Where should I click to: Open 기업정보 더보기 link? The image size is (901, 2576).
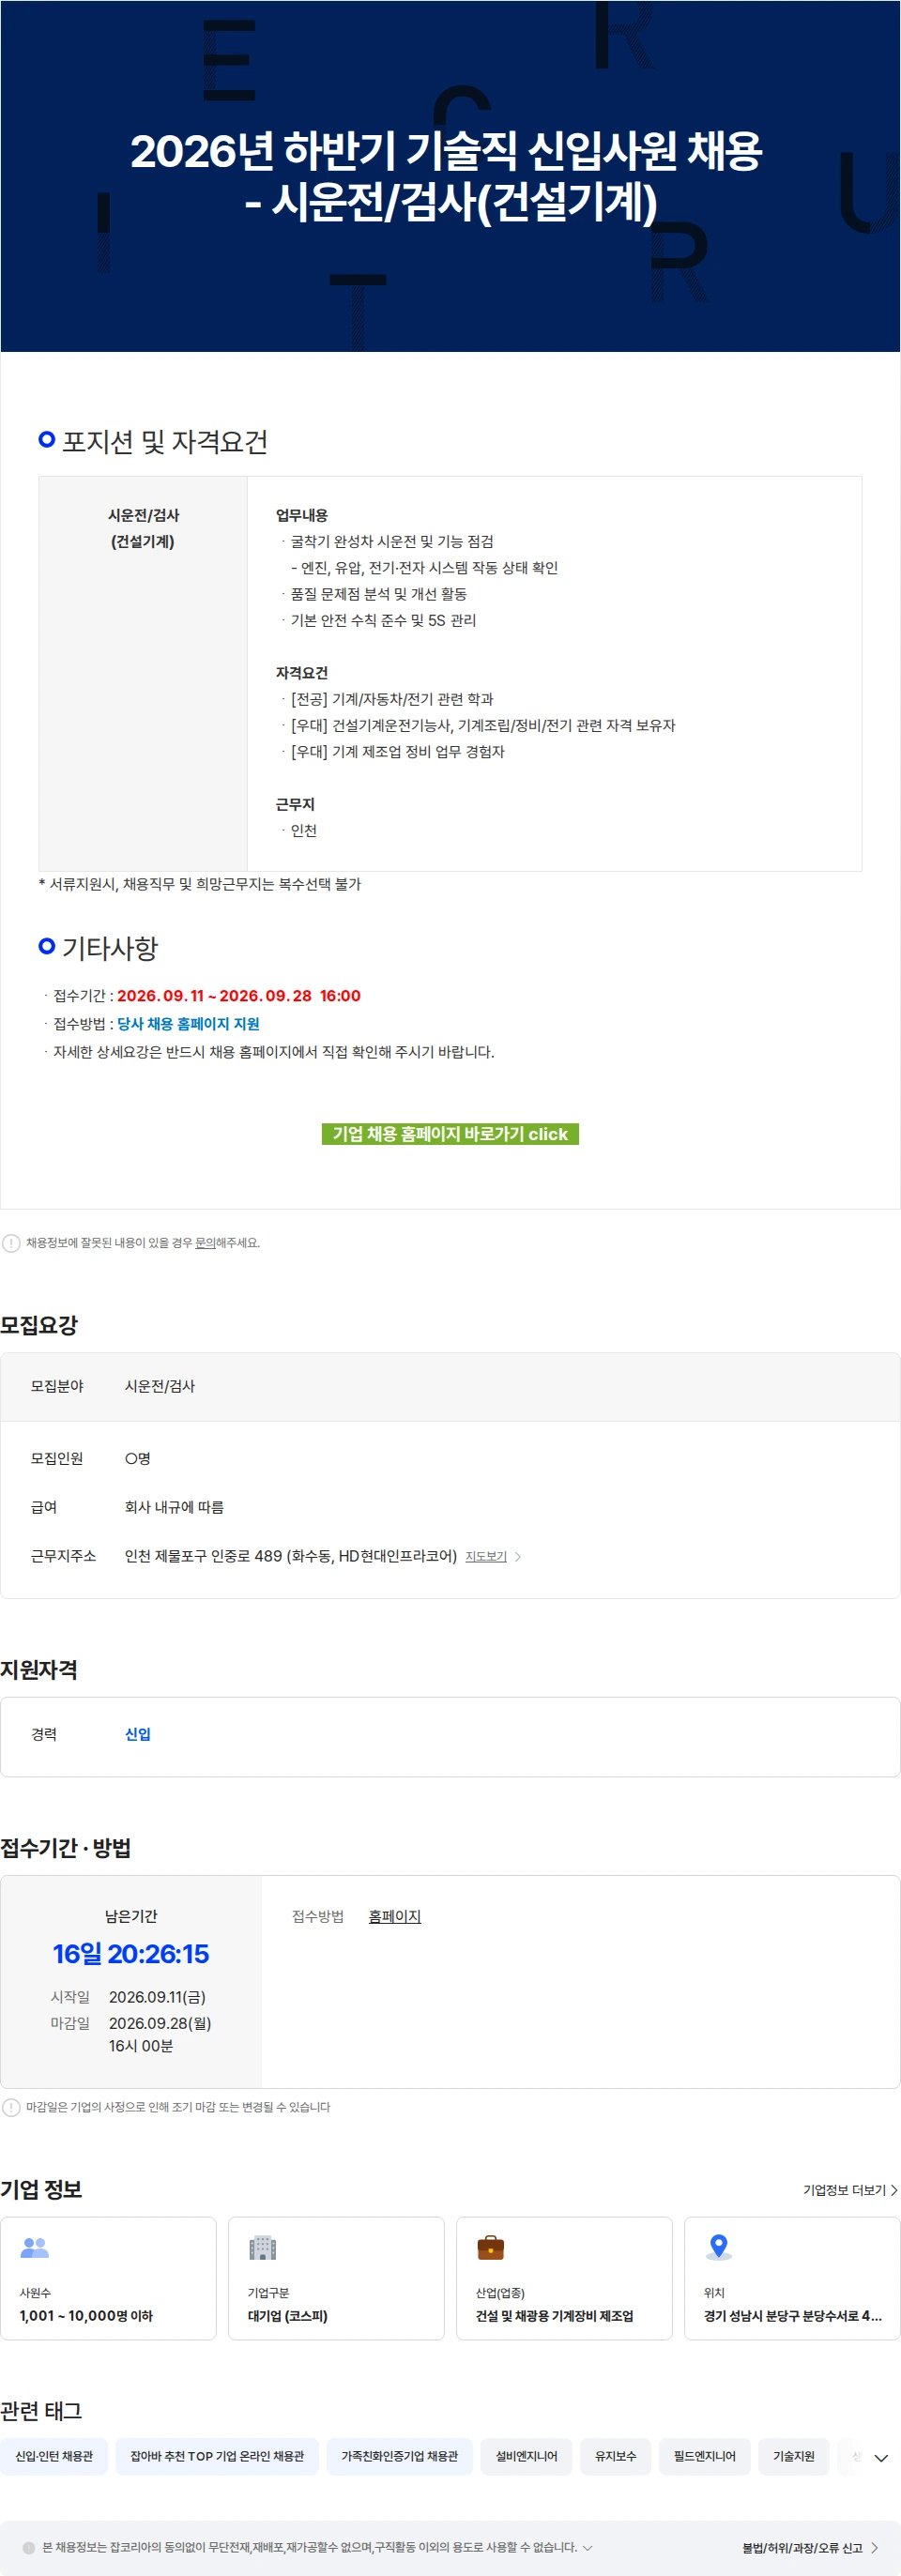850,2190
